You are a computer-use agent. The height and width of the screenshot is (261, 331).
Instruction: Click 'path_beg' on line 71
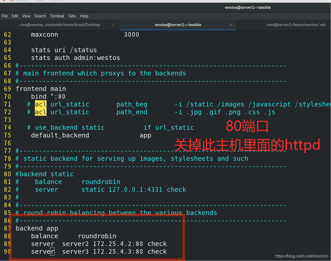pyautogui.click(x=132, y=104)
